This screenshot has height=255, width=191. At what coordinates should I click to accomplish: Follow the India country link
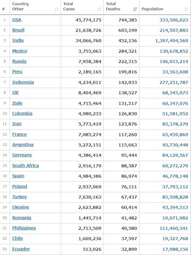point(18,40)
